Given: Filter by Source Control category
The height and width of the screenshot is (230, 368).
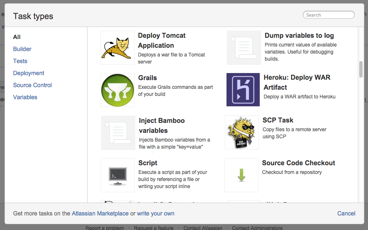Looking at the screenshot, I should point(32,85).
